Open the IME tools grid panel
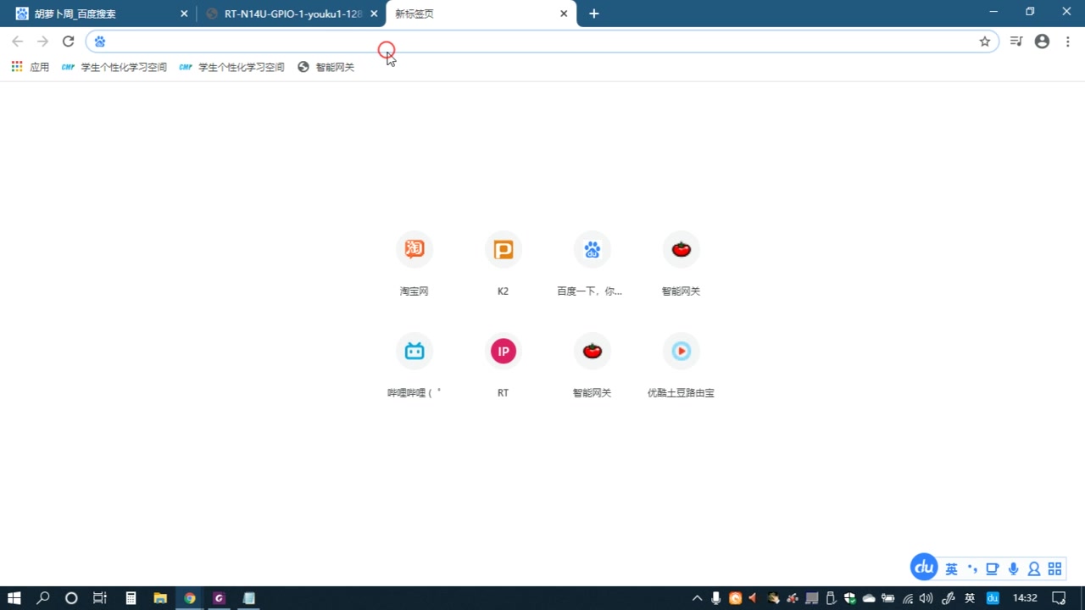Viewport: 1085px width, 610px height. [x=1054, y=568]
